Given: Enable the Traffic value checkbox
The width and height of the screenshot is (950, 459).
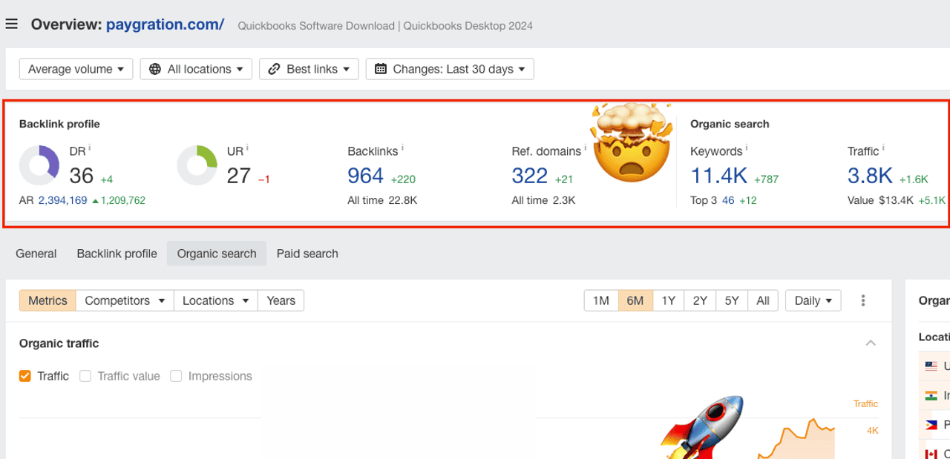Looking at the screenshot, I should 85,376.
